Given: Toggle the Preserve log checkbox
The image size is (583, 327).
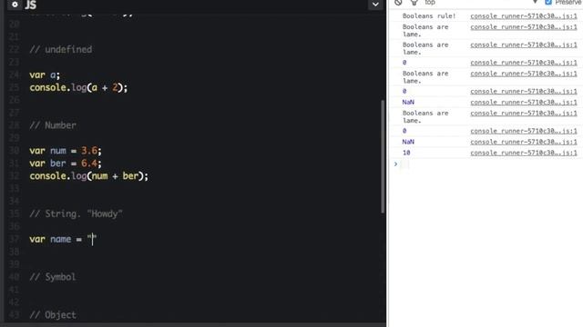Looking at the screenshot, I should coord(548,3).
